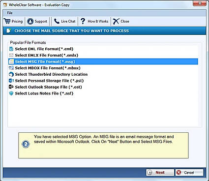
Task: Click the Close X icon in toolbar
Action: pos(116,21)
